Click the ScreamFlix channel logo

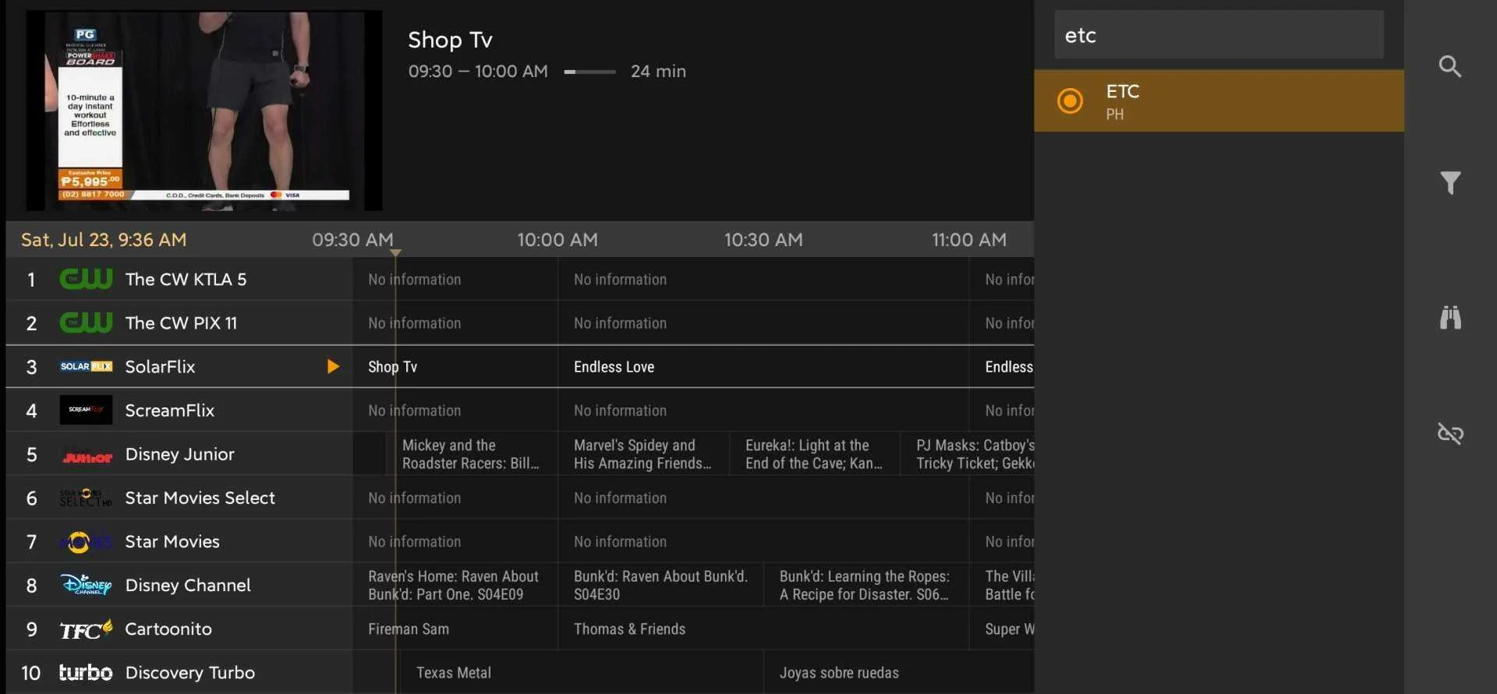[x=86, y=410]
